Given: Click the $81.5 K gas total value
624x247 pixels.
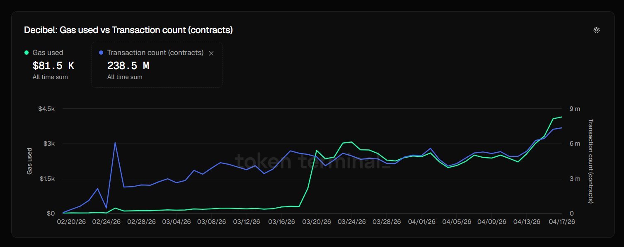Looking at the screenshot, I should (x=53, y=65).
